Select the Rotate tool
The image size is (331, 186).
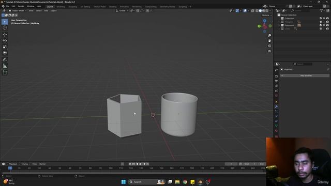(x=5, y=40)
